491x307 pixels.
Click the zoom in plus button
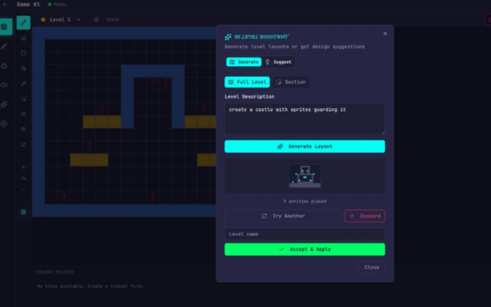[x=23, y=168]
